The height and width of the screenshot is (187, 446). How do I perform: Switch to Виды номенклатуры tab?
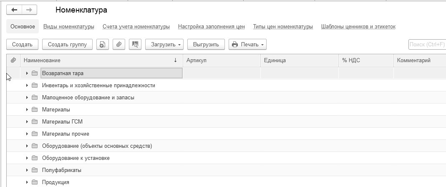[69, 27]
